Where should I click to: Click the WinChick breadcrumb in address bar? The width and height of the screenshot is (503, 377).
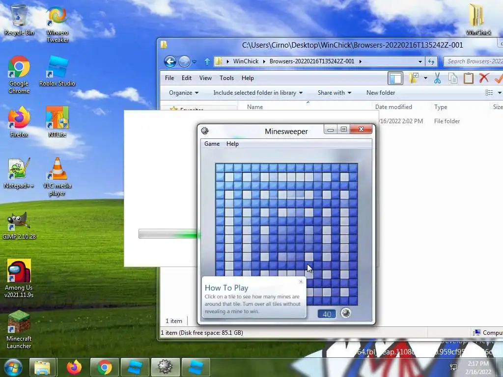[246, 61]
